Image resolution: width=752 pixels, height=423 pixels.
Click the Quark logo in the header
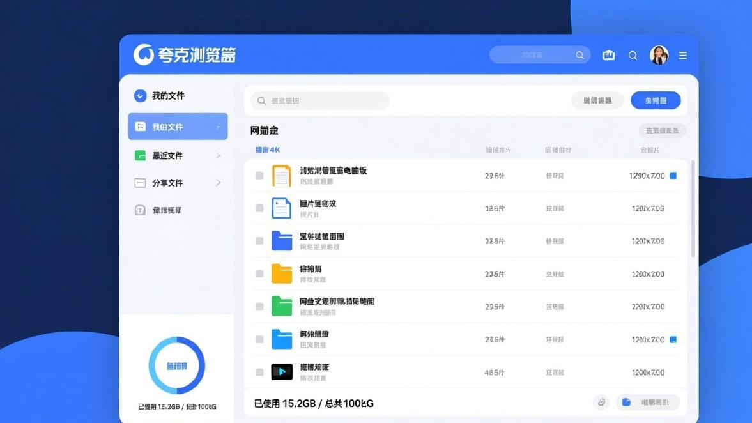coord(143,55)
